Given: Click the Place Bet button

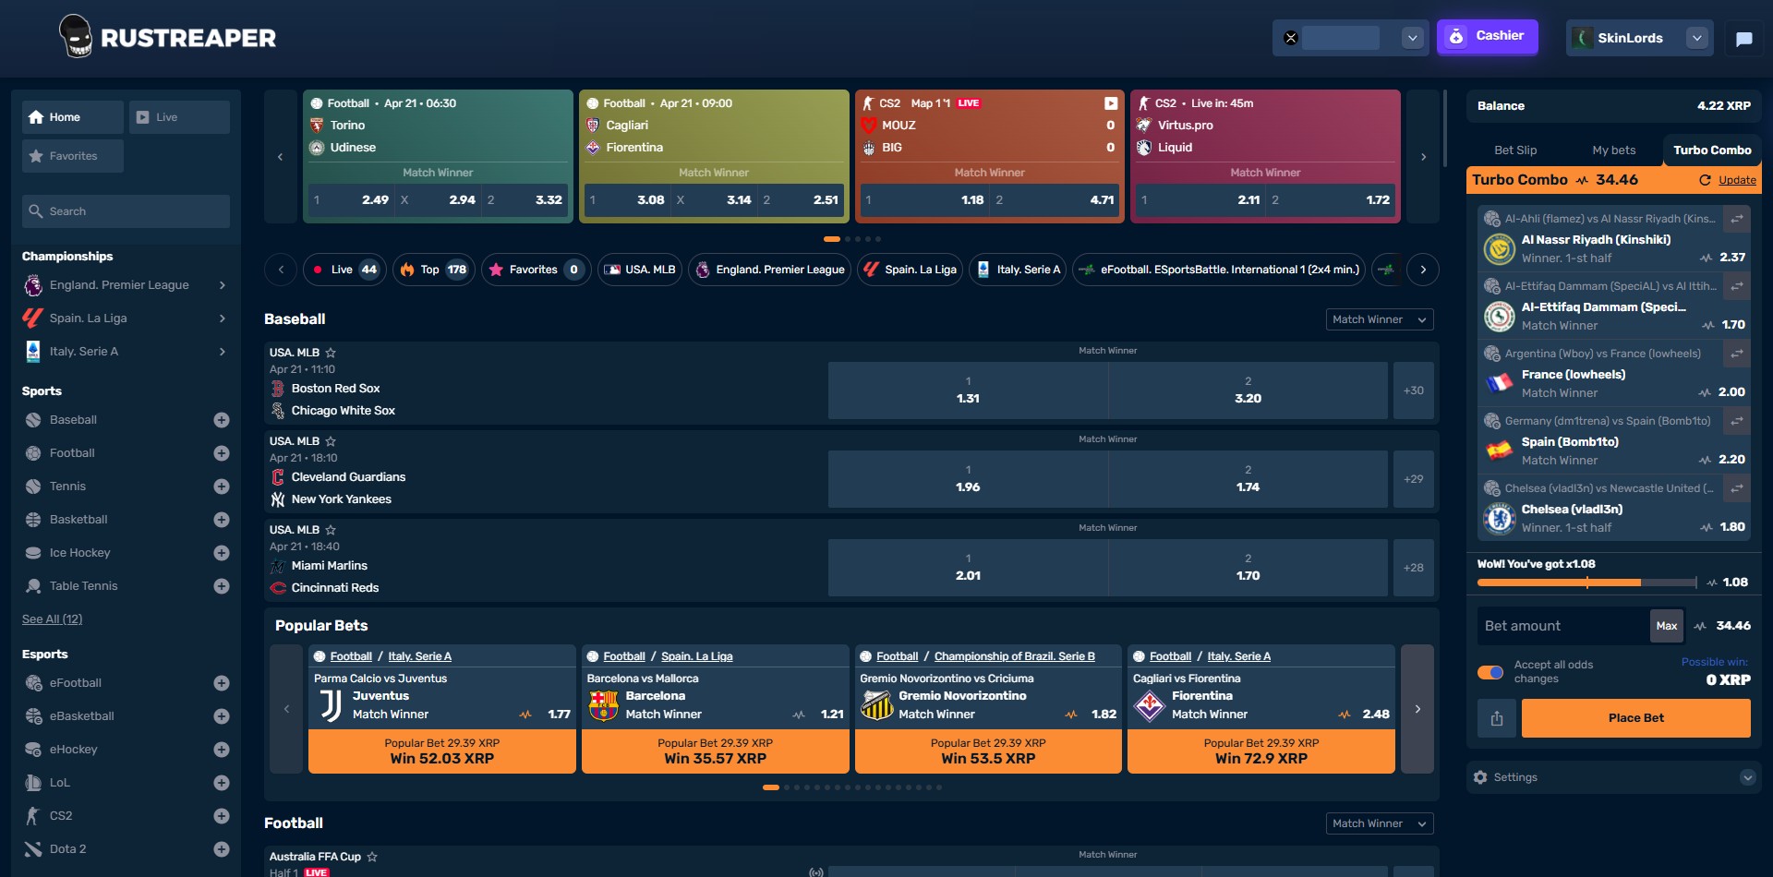Looking at the screenshot, I should [1635, 718].
